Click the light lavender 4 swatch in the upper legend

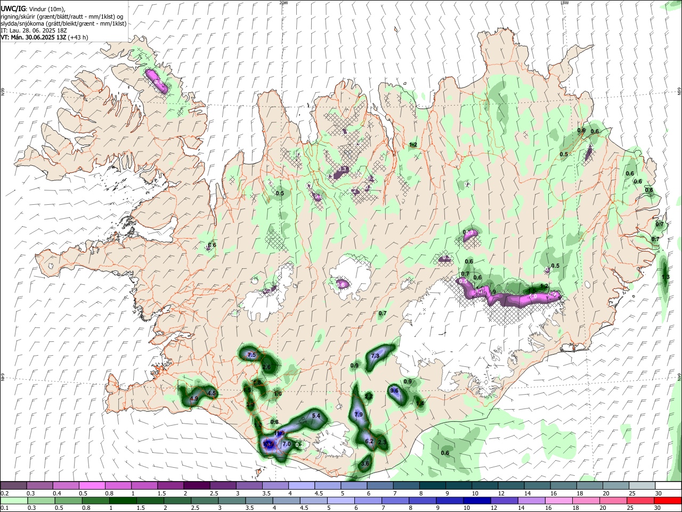click(302, 486)
